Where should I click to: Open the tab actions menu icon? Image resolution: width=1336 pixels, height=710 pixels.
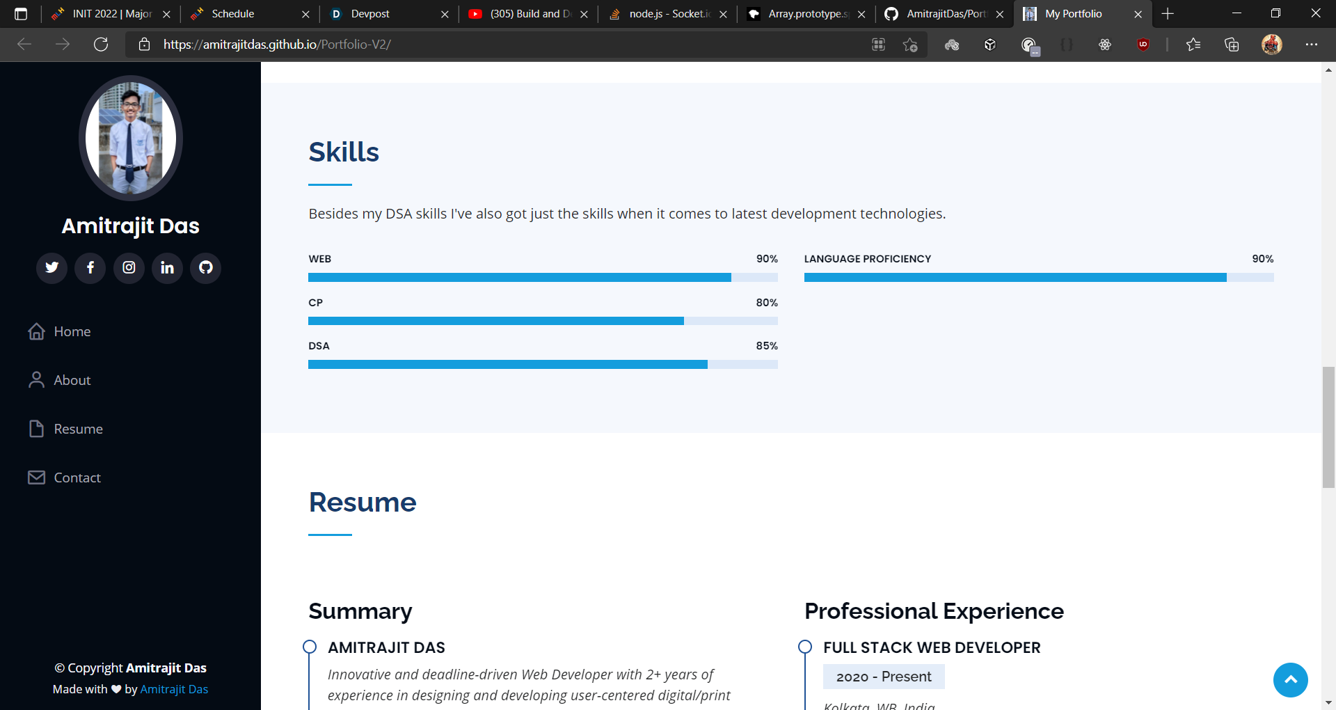21,14
